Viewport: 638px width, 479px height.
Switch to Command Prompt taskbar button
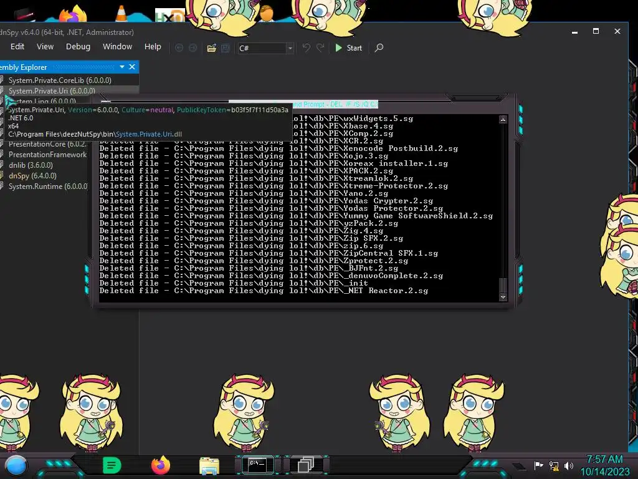257,465
